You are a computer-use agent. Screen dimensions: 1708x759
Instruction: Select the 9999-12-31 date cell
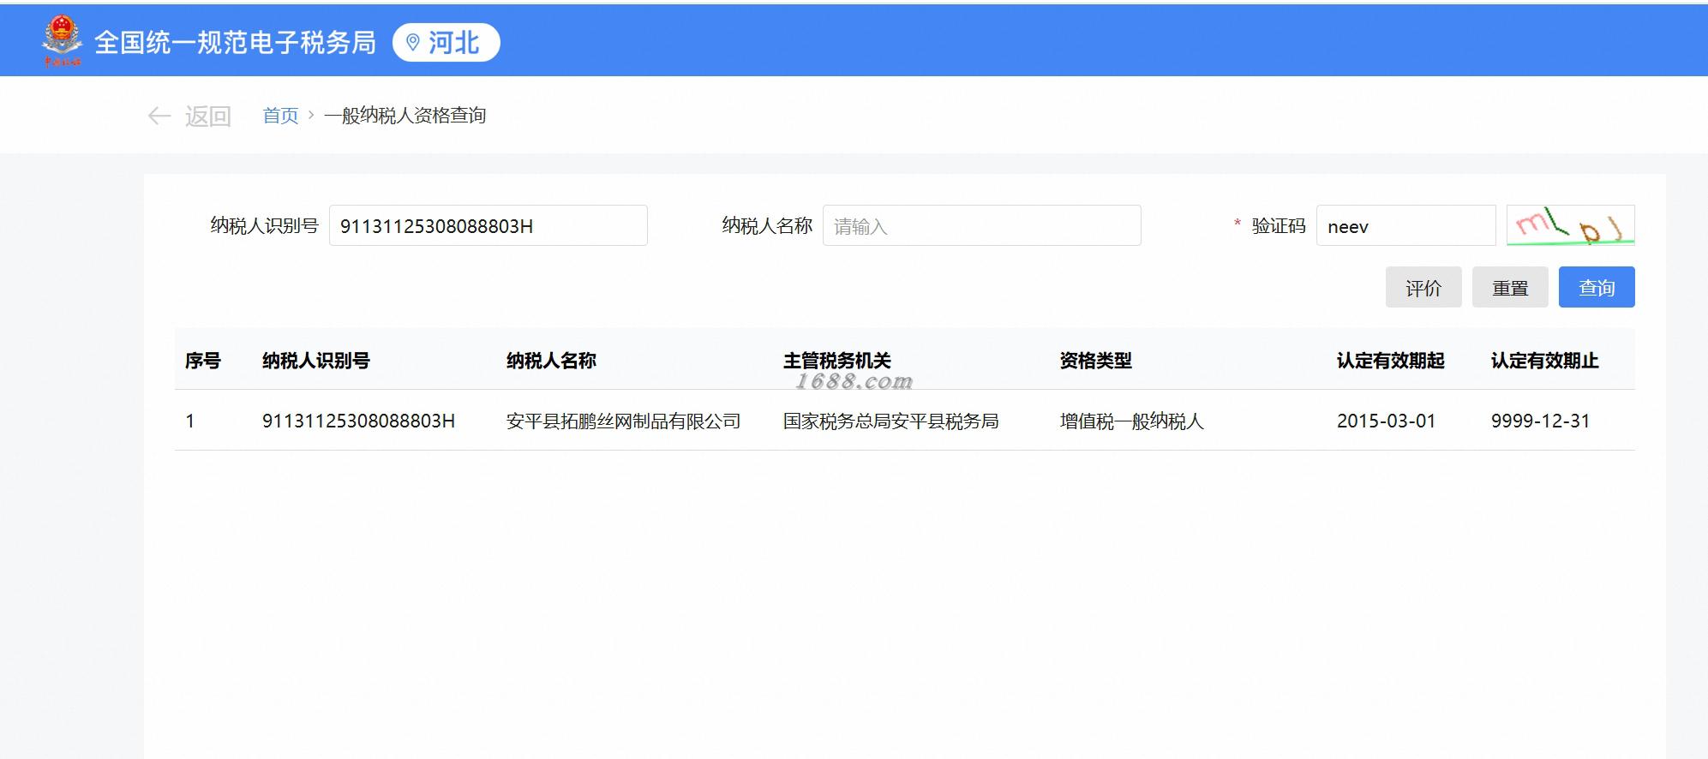coord(1541,421)
